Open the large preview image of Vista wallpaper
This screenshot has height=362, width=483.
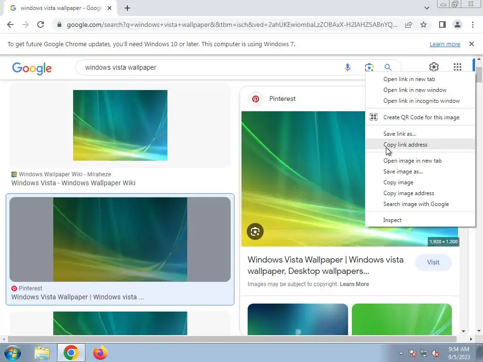[303, 179]
